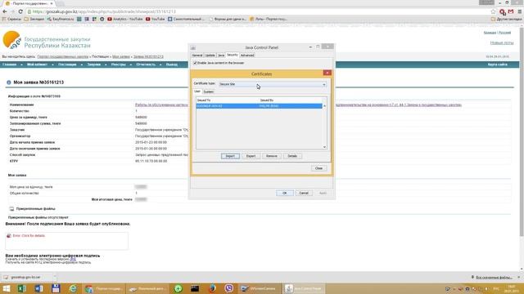Open the YouTube bookmark
This screenshot has width=524, height=294.
point(155,19)
